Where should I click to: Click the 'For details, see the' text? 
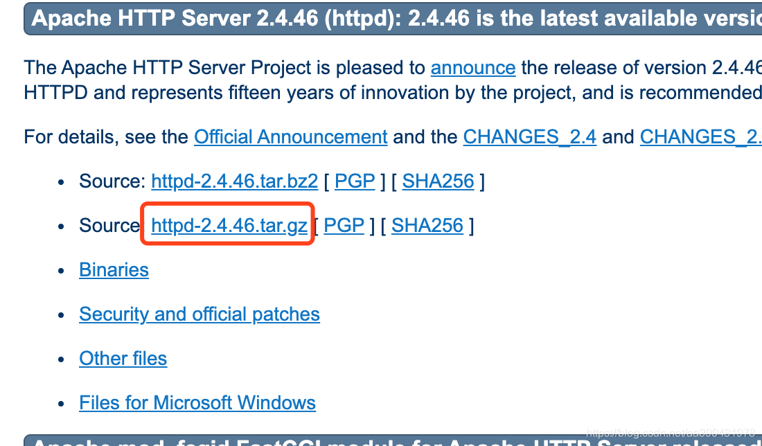pyautogui.click(x=106, y=137)
